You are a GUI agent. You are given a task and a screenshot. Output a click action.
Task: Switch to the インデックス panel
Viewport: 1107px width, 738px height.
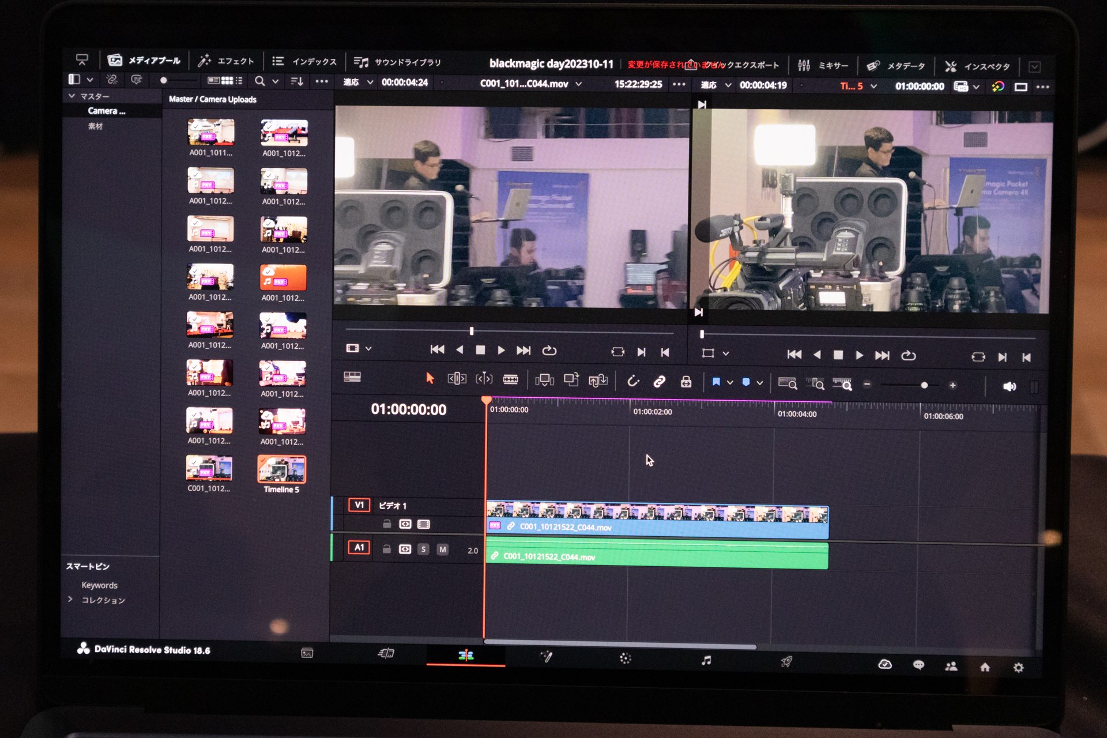point(304,61)
